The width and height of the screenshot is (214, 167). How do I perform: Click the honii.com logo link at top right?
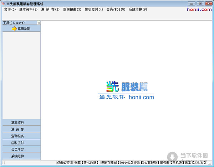coord(199,9)
